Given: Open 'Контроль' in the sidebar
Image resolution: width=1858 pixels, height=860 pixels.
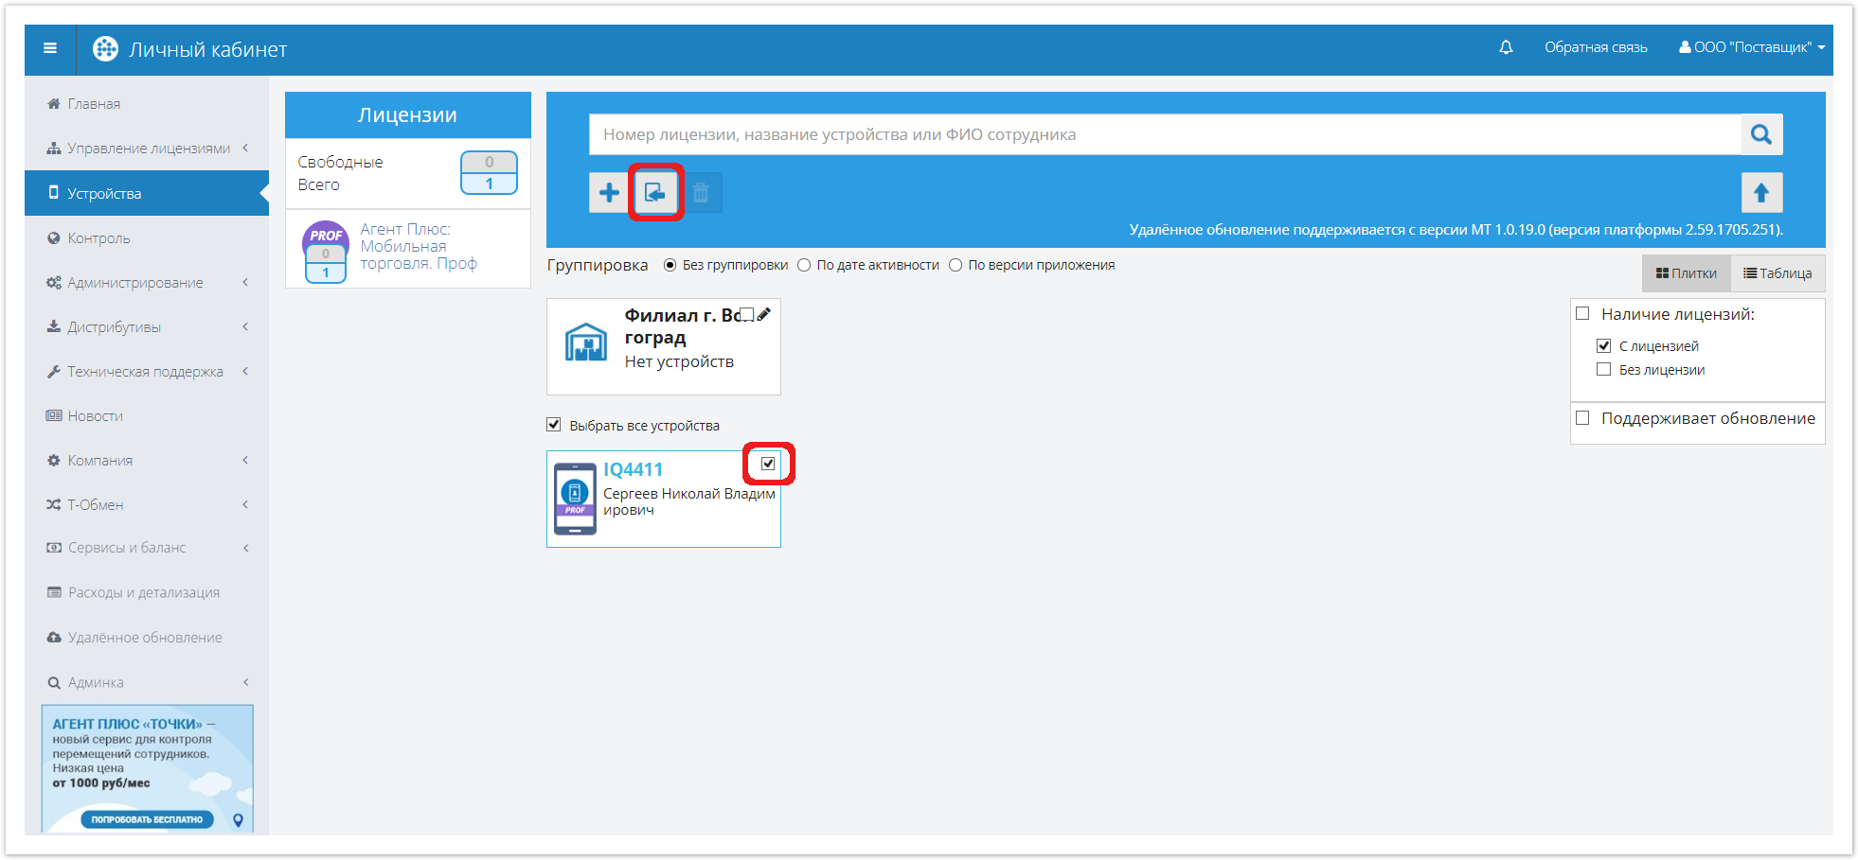Looking at the screenshot, I should (x=98, y=238).
